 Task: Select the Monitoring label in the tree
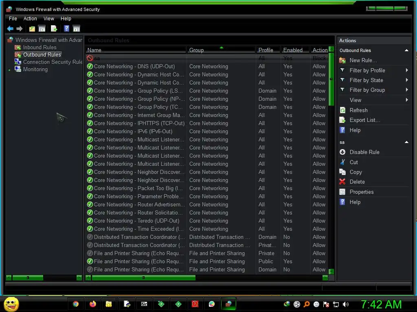(35, 69)
